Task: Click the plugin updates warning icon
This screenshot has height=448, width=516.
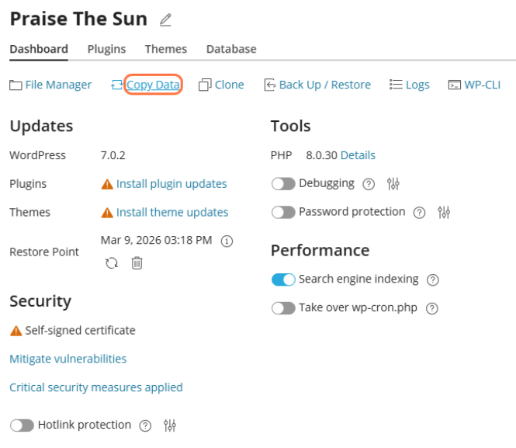Action: [107, 184]
